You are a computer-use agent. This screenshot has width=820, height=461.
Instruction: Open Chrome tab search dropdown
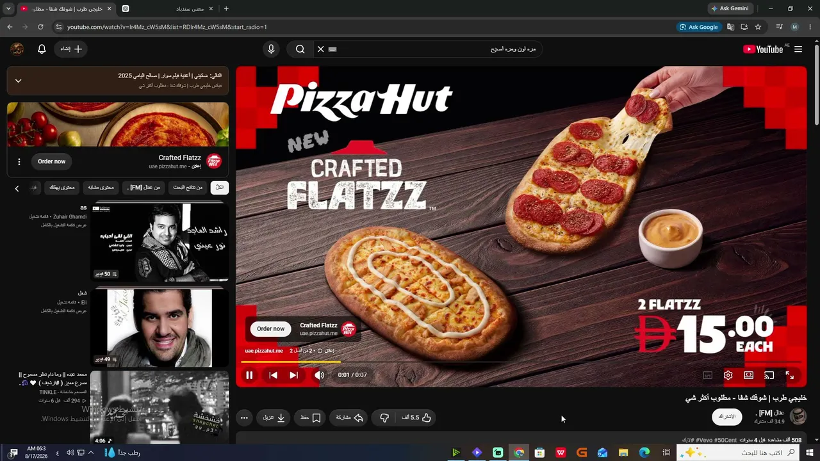(8, 8)
